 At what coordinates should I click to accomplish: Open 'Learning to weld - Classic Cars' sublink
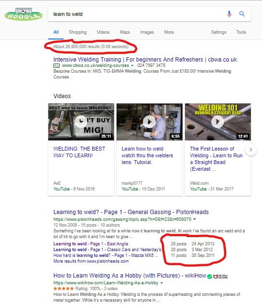click(x=107, y=250)
